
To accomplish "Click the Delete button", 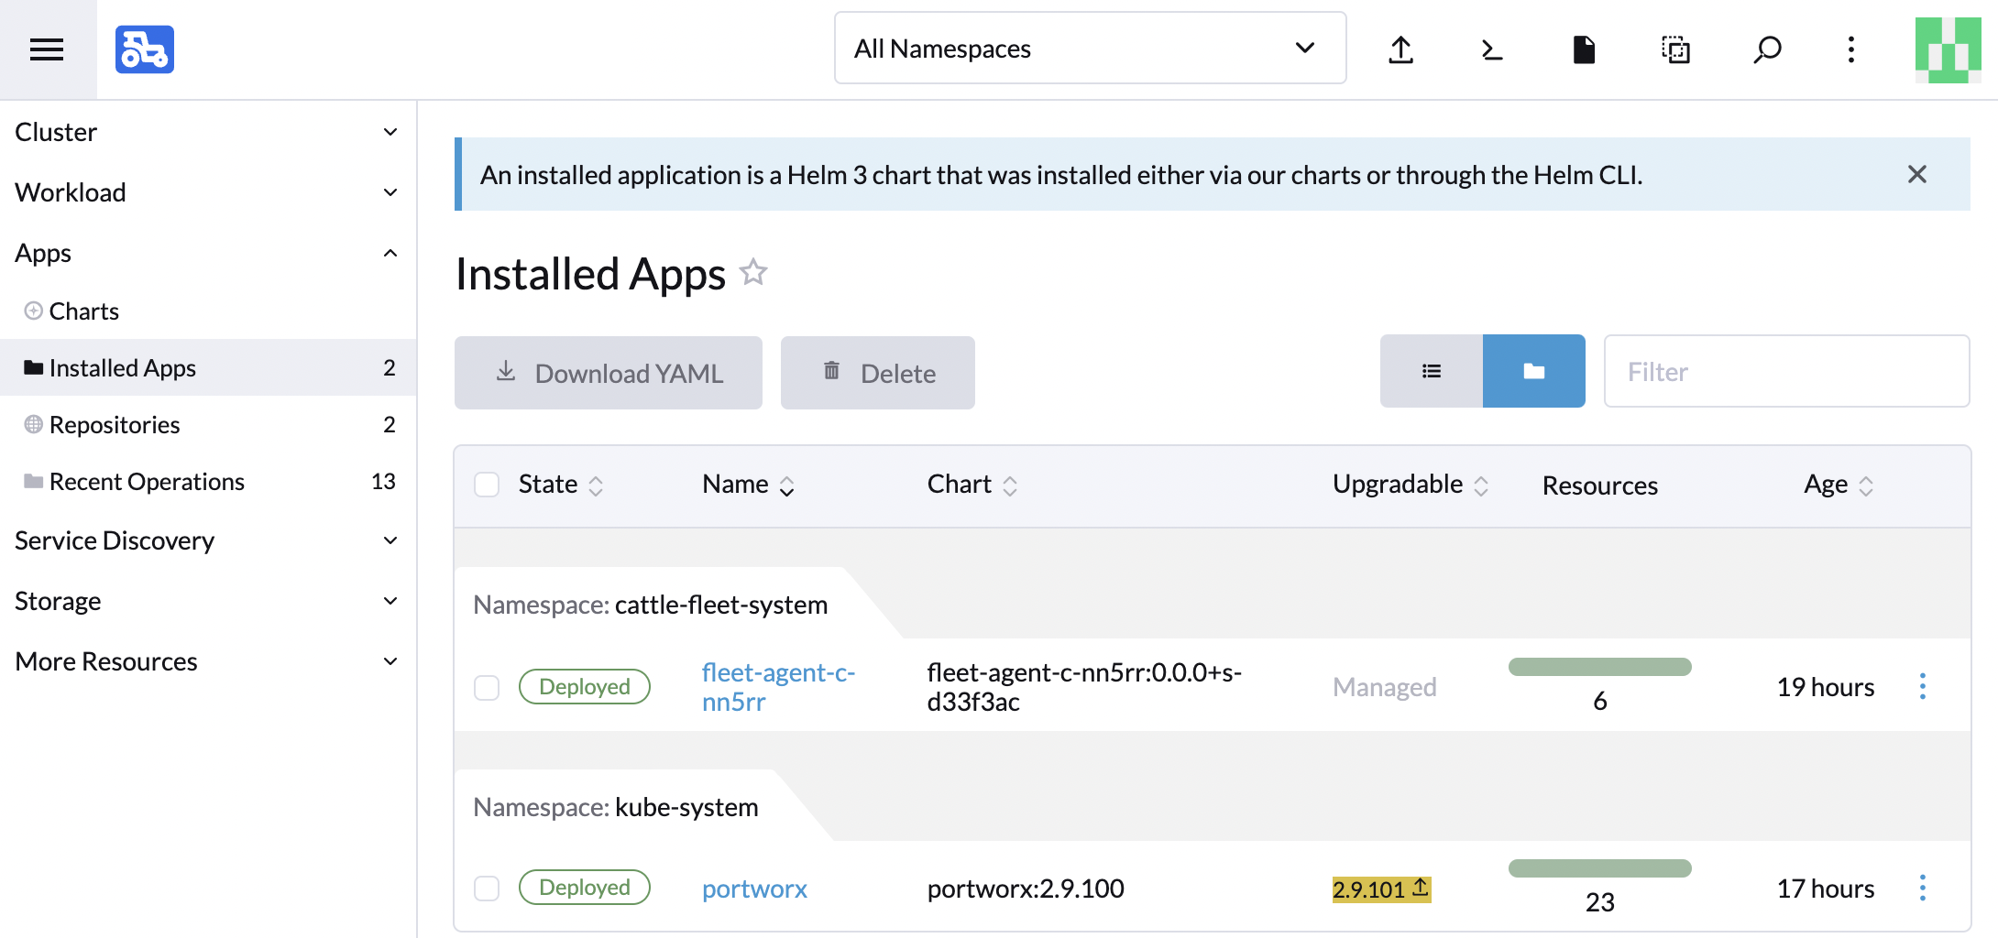I will 878,373.
